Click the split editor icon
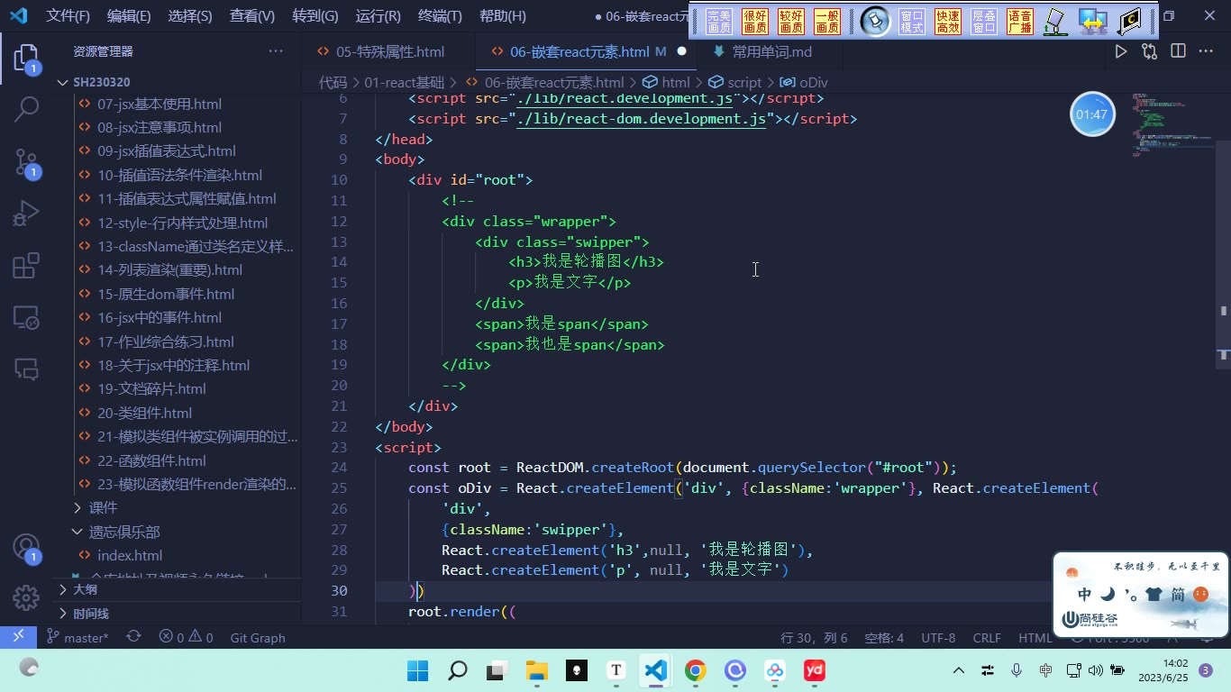Screen dimensions: 1231x692 point(1178,51)
